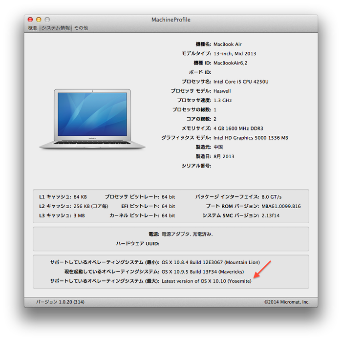Click the コアの総数 value 2

click(x=215, y=119)
